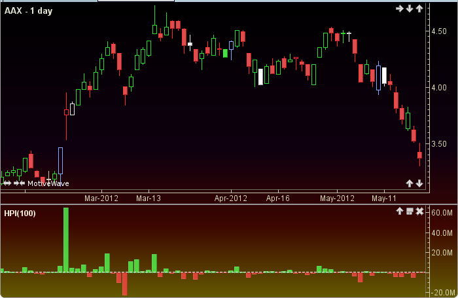The height and width of the screenshot is (298, 458).
Task: Click the May-2012 date label
Action: (x=337, y=198)
